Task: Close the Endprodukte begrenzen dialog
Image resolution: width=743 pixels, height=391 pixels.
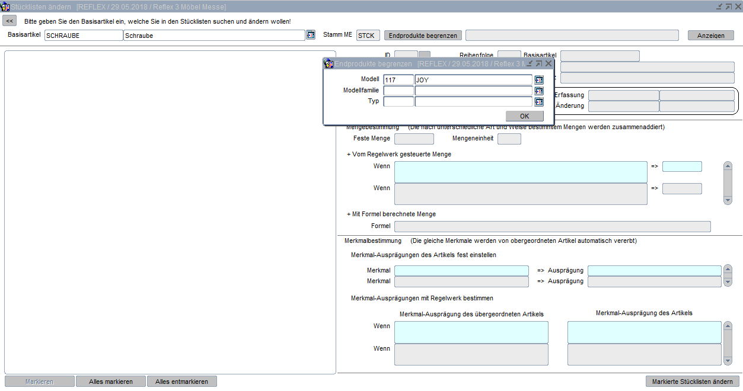Action: tap(549, 63)
